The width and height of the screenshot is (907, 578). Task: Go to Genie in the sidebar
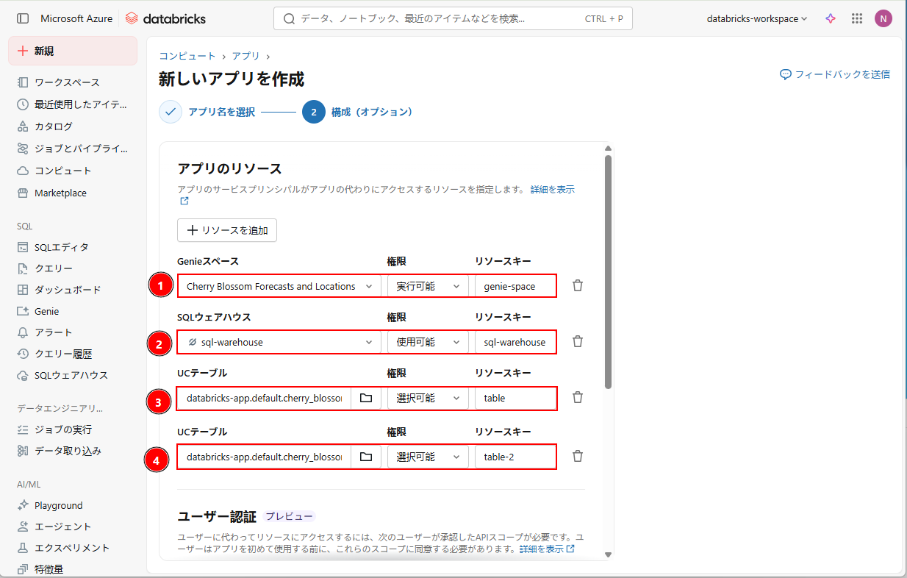[x=46, y=311]
